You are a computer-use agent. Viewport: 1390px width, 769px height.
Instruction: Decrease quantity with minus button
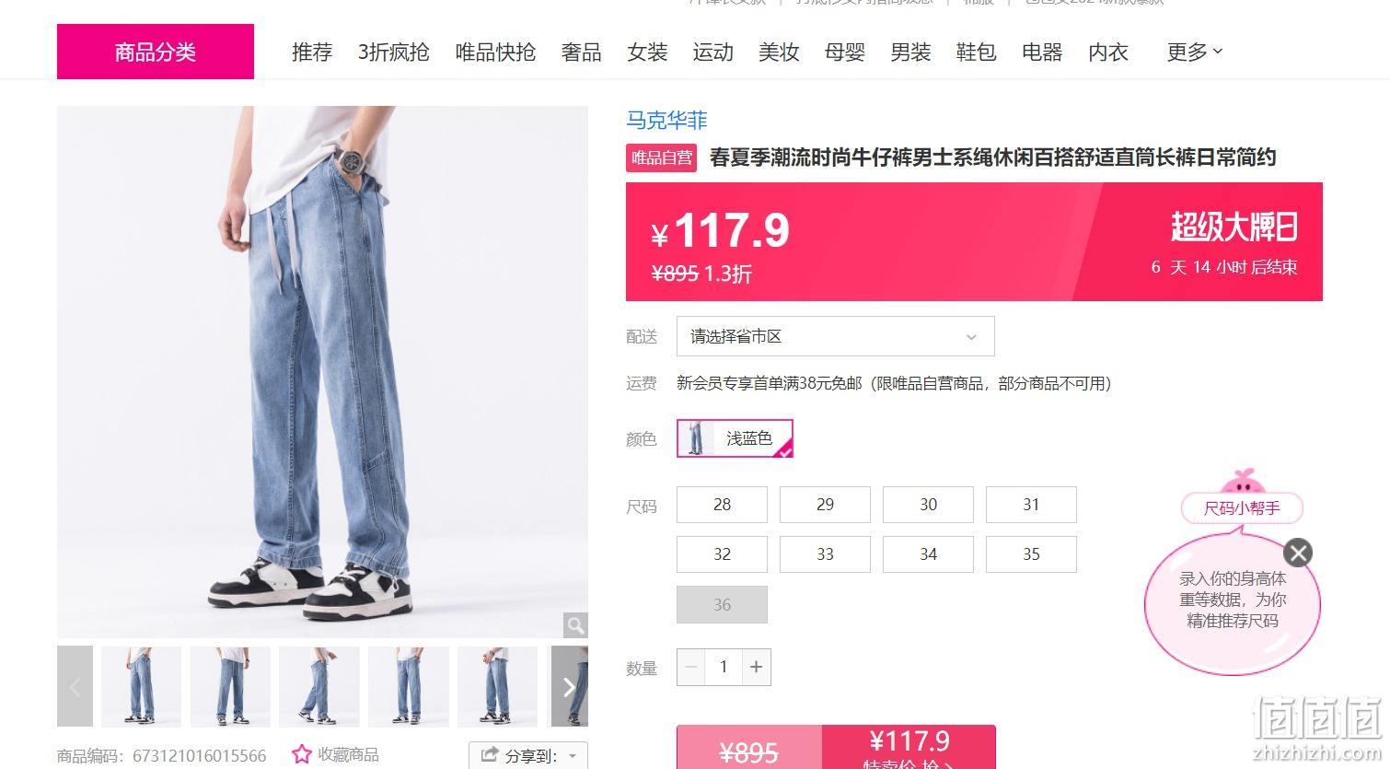pyautogui.click(x=691, y=667)
